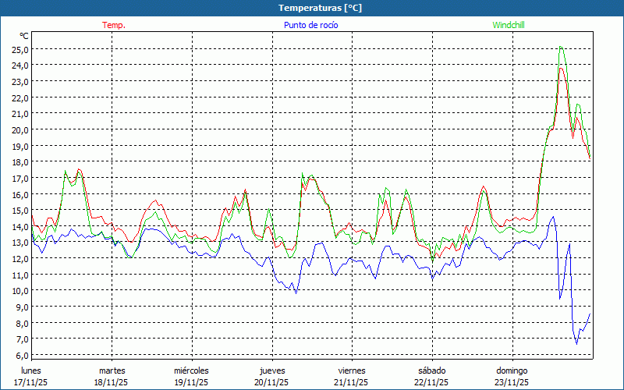The height and width of the screenshot is (390, 624).
Task: Select the lunes 17/11/25 date label
Action: click(31, 376)
